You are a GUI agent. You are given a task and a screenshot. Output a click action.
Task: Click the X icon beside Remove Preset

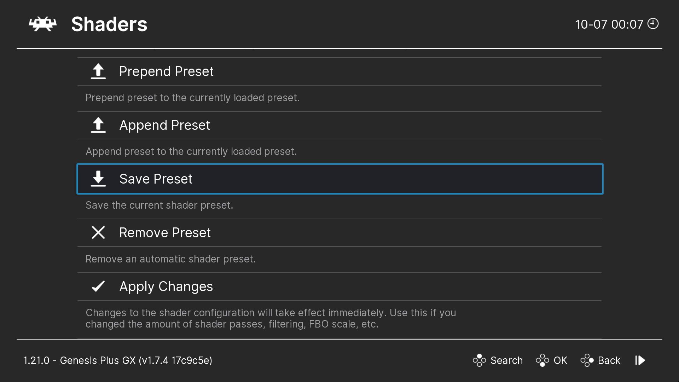coord(98,233)
